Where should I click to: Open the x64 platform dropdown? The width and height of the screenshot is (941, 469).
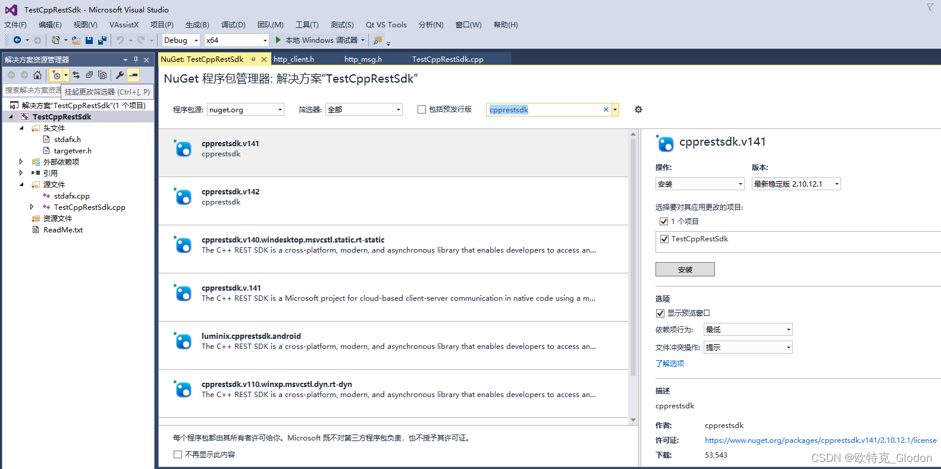click(x=237, y=40)
